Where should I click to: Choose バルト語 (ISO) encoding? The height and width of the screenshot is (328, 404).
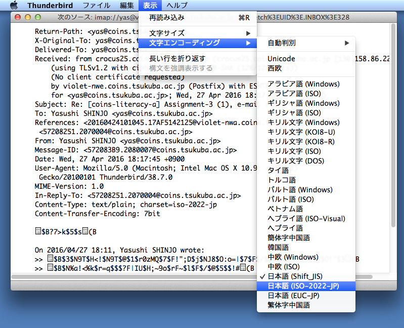306,199
